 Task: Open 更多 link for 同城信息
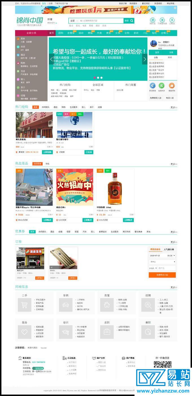[174, 287]
